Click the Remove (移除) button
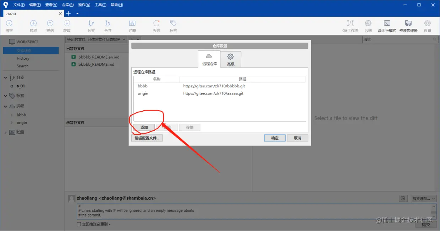This screenshot has height=231, width=440. (190, 127)
